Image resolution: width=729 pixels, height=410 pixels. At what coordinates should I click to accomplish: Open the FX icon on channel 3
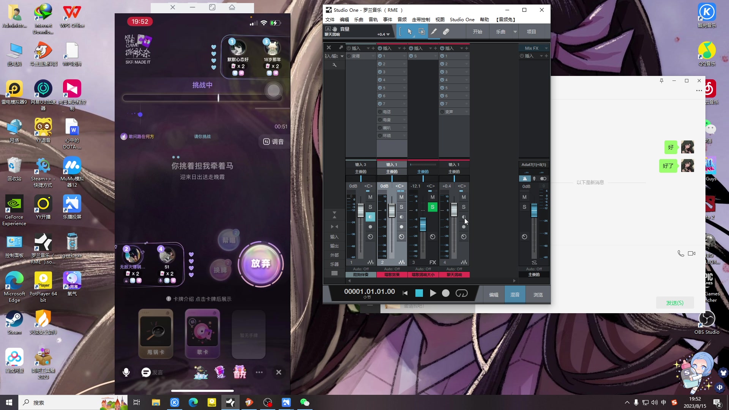pos(432,262)
